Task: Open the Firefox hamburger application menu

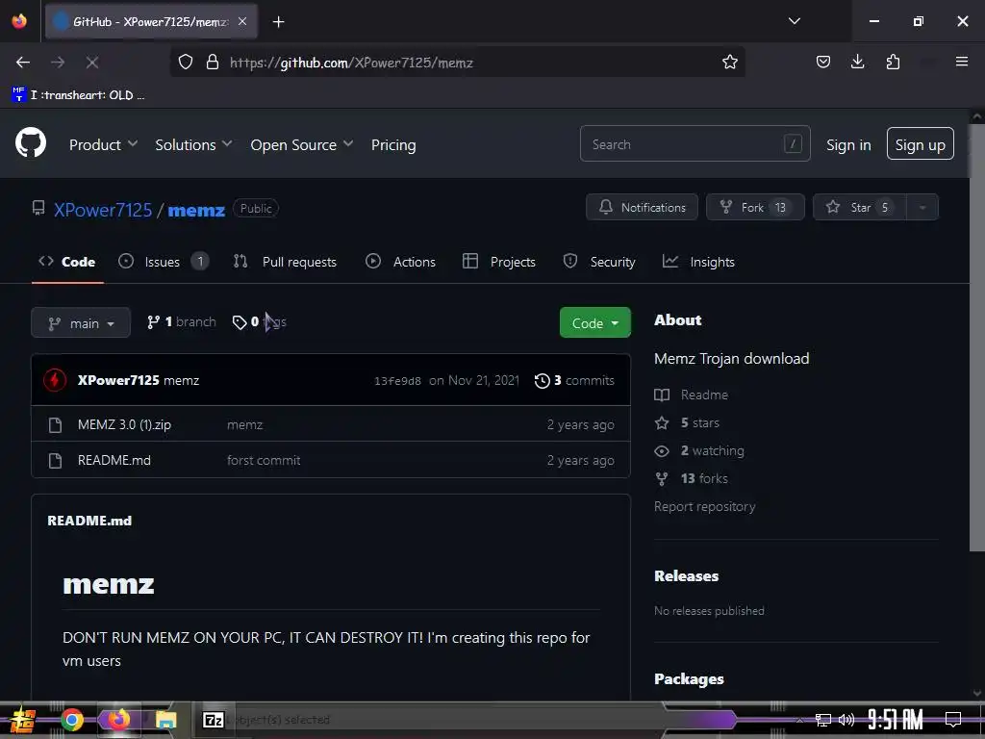Action: (x=961, y=62)
